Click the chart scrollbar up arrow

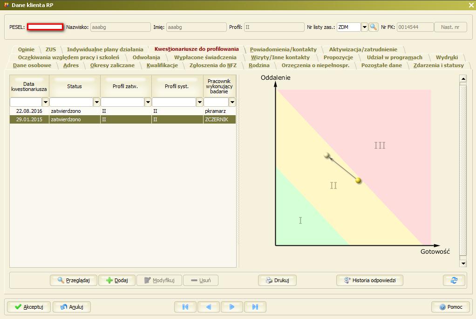(463, 79)
